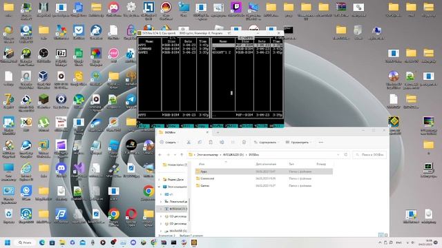Open the Создать (New) dropdown in Explorer
This screenshot has width=442, height=248.
pyautogui.click(x=169, y=143)
